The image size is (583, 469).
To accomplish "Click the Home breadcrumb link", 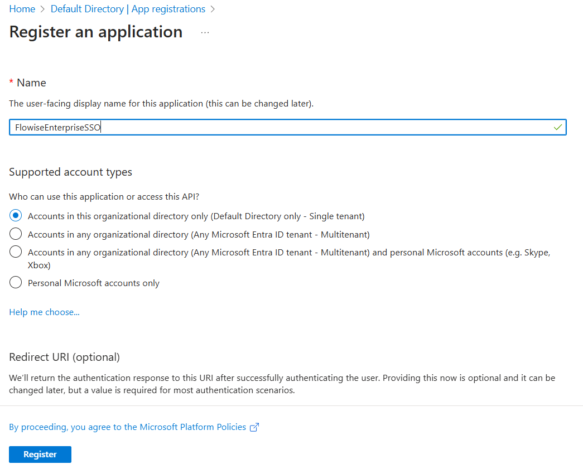I will point(22,9).
